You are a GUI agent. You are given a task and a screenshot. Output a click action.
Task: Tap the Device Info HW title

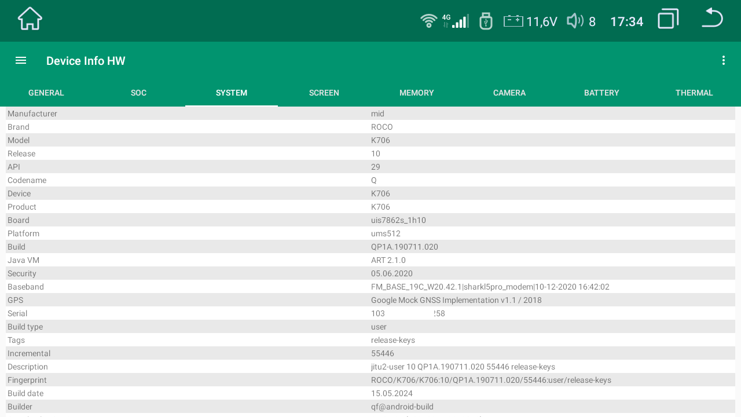(86, 61)
